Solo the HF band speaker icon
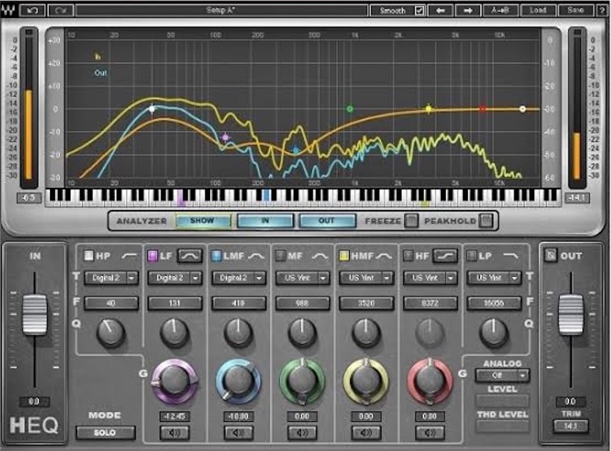 pos(430,433)
